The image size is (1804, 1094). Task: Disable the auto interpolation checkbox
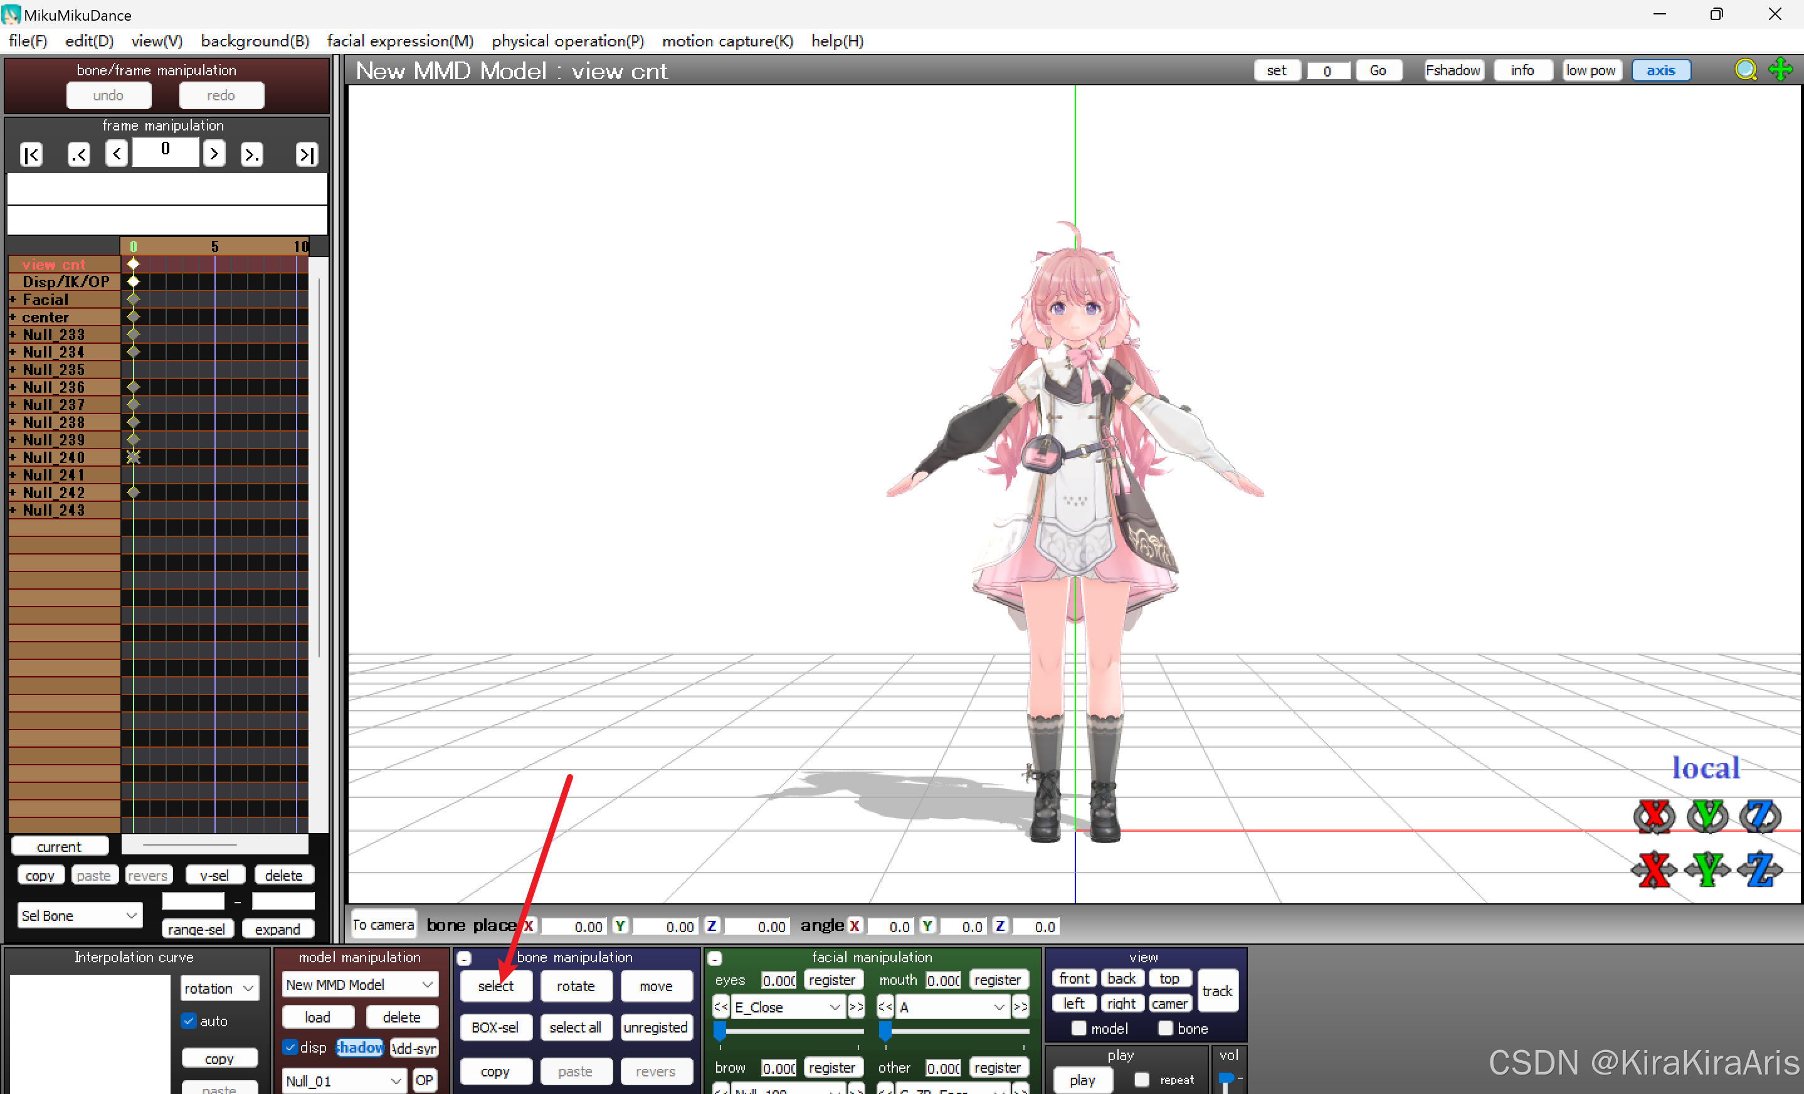coord(189,1021)
